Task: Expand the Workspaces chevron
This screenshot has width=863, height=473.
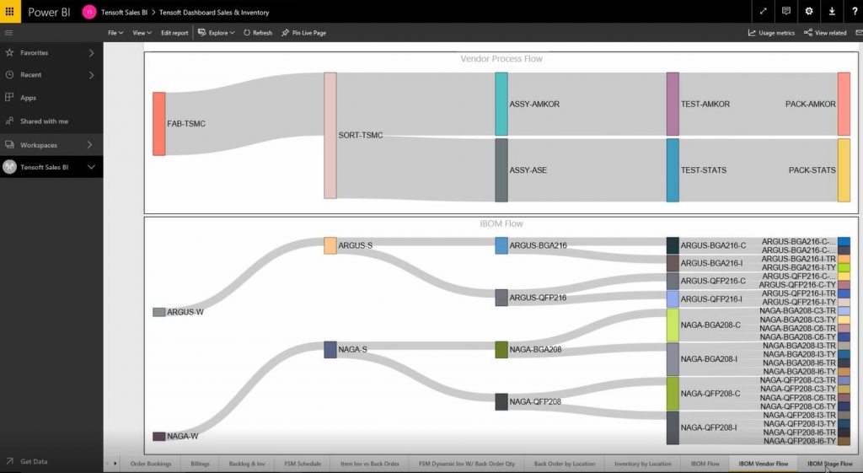Action: [x=89, y=145]
